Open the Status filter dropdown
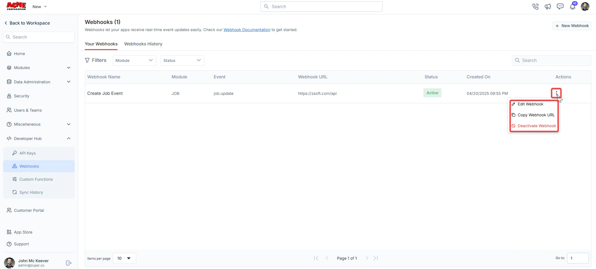This screenshot has width=596, height=269. pyautogui.click(x=182, y=60)
